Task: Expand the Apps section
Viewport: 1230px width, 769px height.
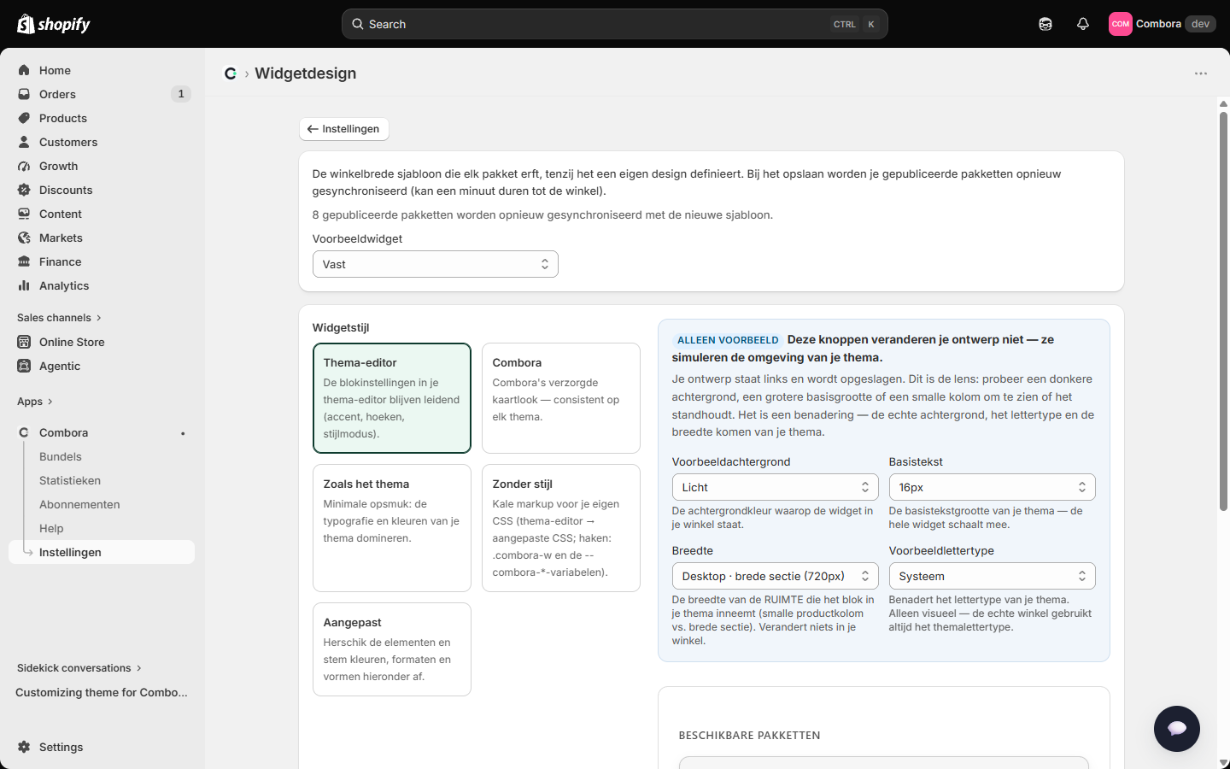Action: pos(35,402)
